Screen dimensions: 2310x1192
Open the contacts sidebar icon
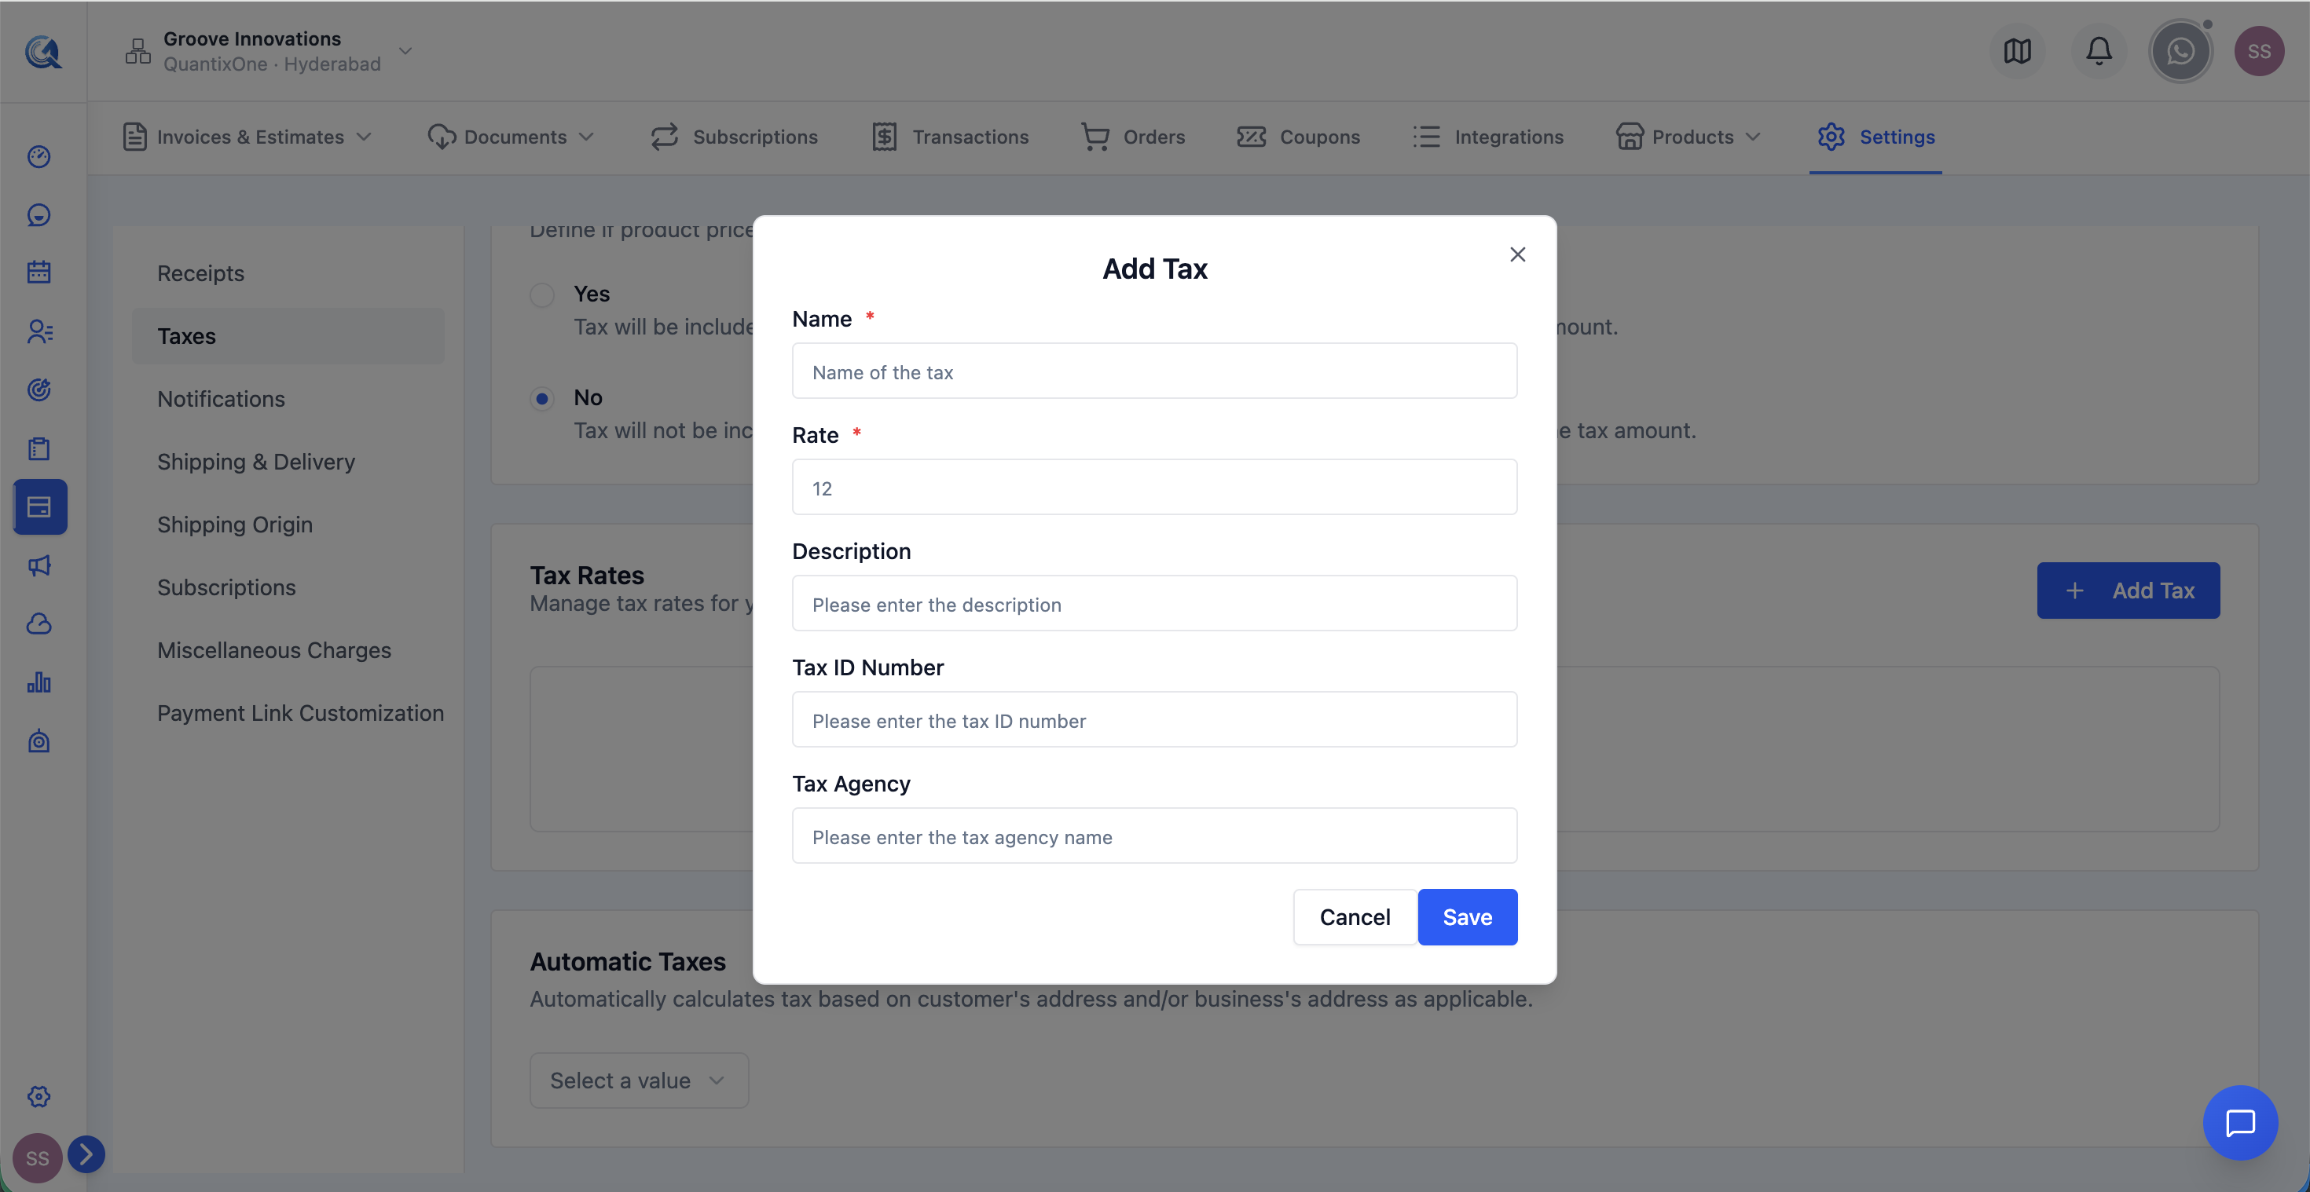(x=38, y=331)
